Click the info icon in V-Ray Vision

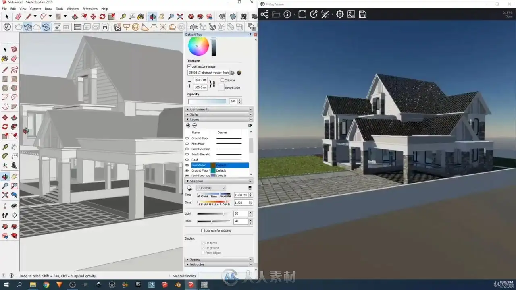coord(287,14)
